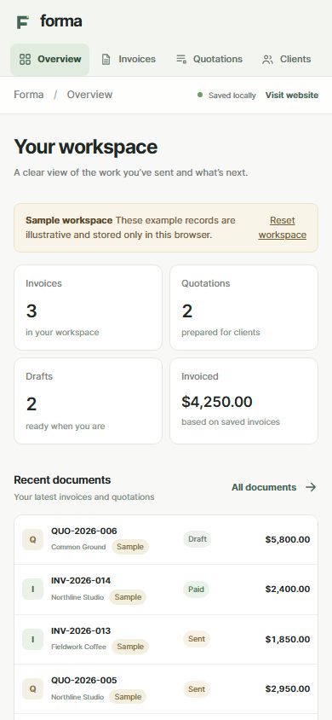The width and height of the screenshot is (332, 720).
Task: Click the Q icon for QUO-2026-005
Action: tap(32, 688)
